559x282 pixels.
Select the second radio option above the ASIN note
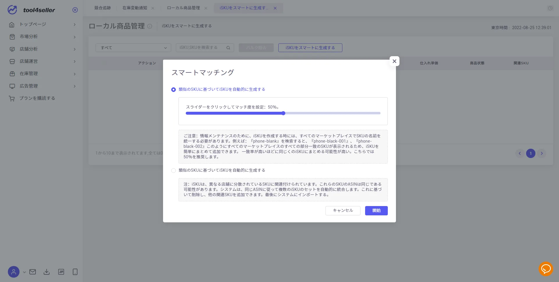[x=174, y=171]
